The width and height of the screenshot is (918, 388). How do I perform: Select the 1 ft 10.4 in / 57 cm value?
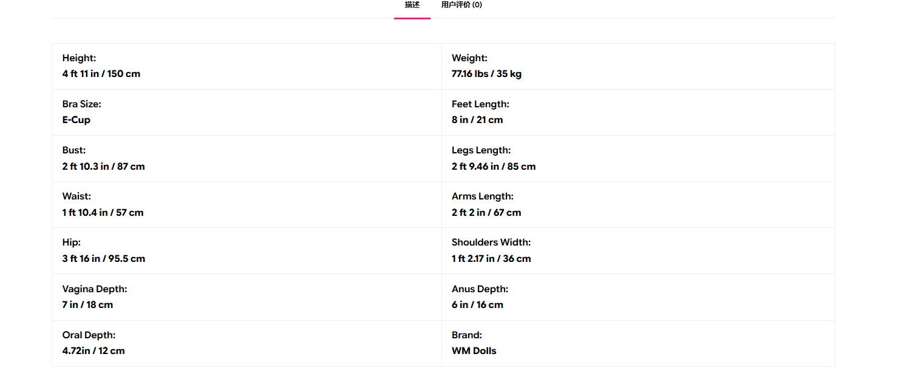(103, 212)
